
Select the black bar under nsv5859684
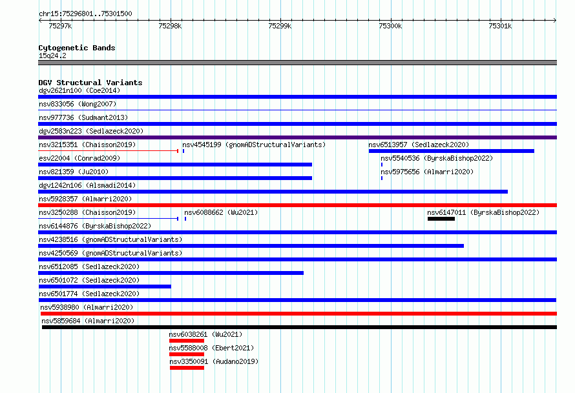click(299, 327)
